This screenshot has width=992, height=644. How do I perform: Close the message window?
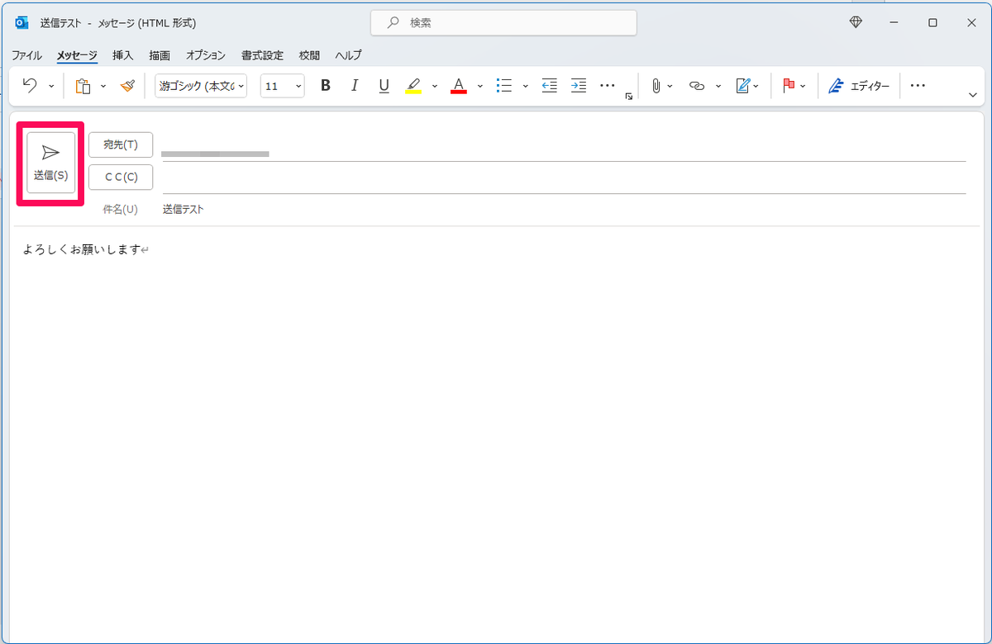coord(971,23)
